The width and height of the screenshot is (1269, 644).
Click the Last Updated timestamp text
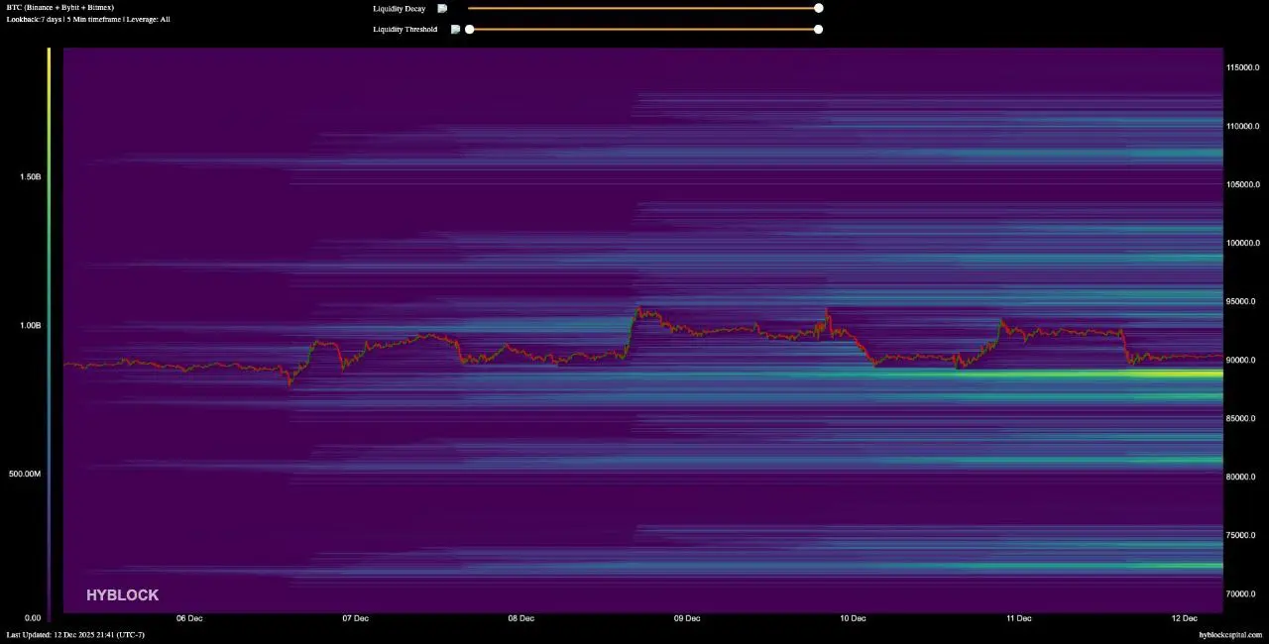click(x=75, y=634)
